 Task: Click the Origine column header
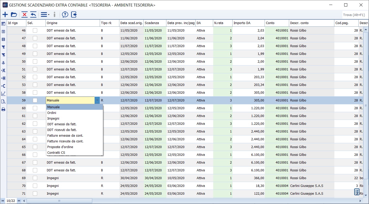tap(73, 23)
